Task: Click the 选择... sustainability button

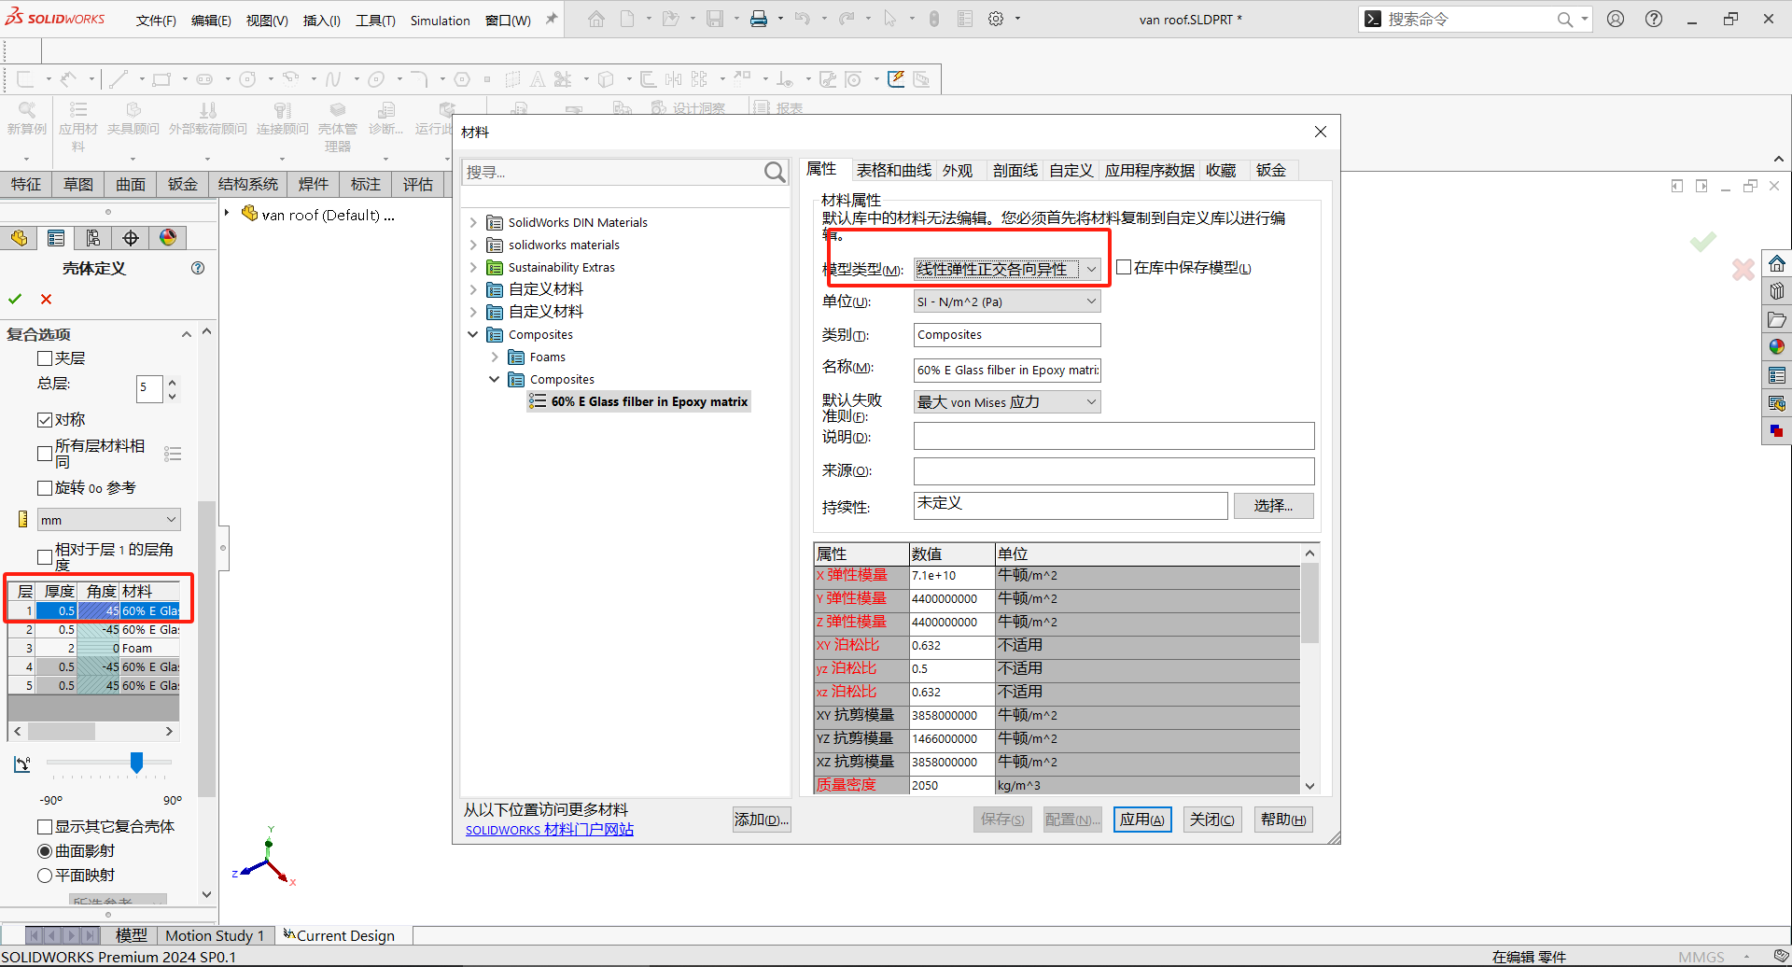Action: (x=1273, y=506)
